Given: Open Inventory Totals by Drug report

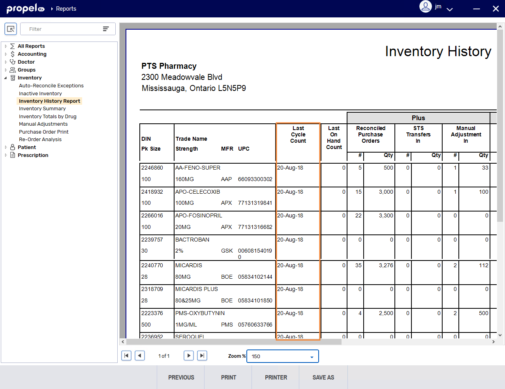Looking at the screenshot, I should pos(48,117).
